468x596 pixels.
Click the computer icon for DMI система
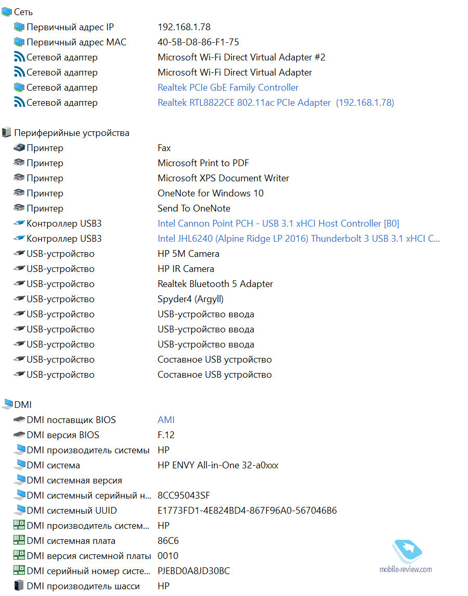coord(19,465)
